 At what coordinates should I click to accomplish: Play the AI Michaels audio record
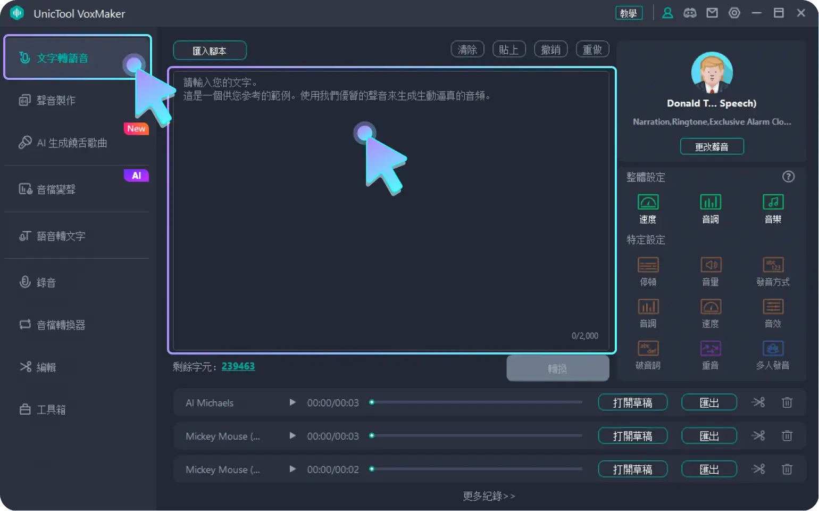(x=292, y=402)
